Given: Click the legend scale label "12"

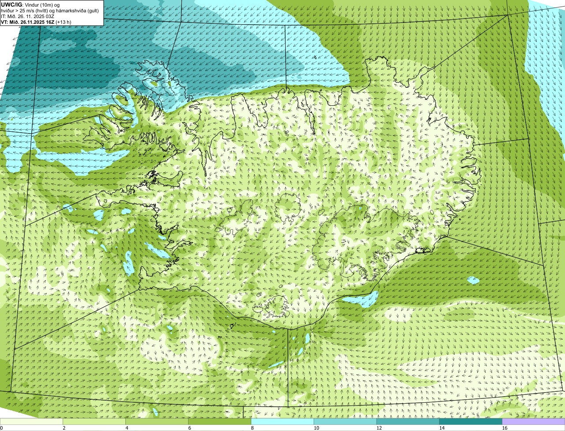Looking at the screenshot, I should (x=379, y=428).
